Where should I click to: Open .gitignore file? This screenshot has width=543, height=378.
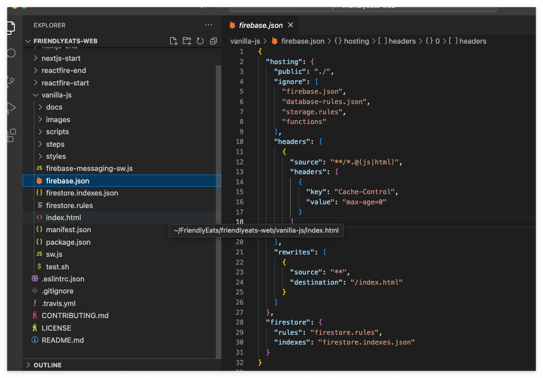coord(122,291)
